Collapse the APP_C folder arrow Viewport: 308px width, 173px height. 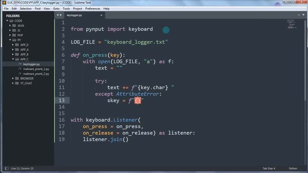(x=13, y=59)
